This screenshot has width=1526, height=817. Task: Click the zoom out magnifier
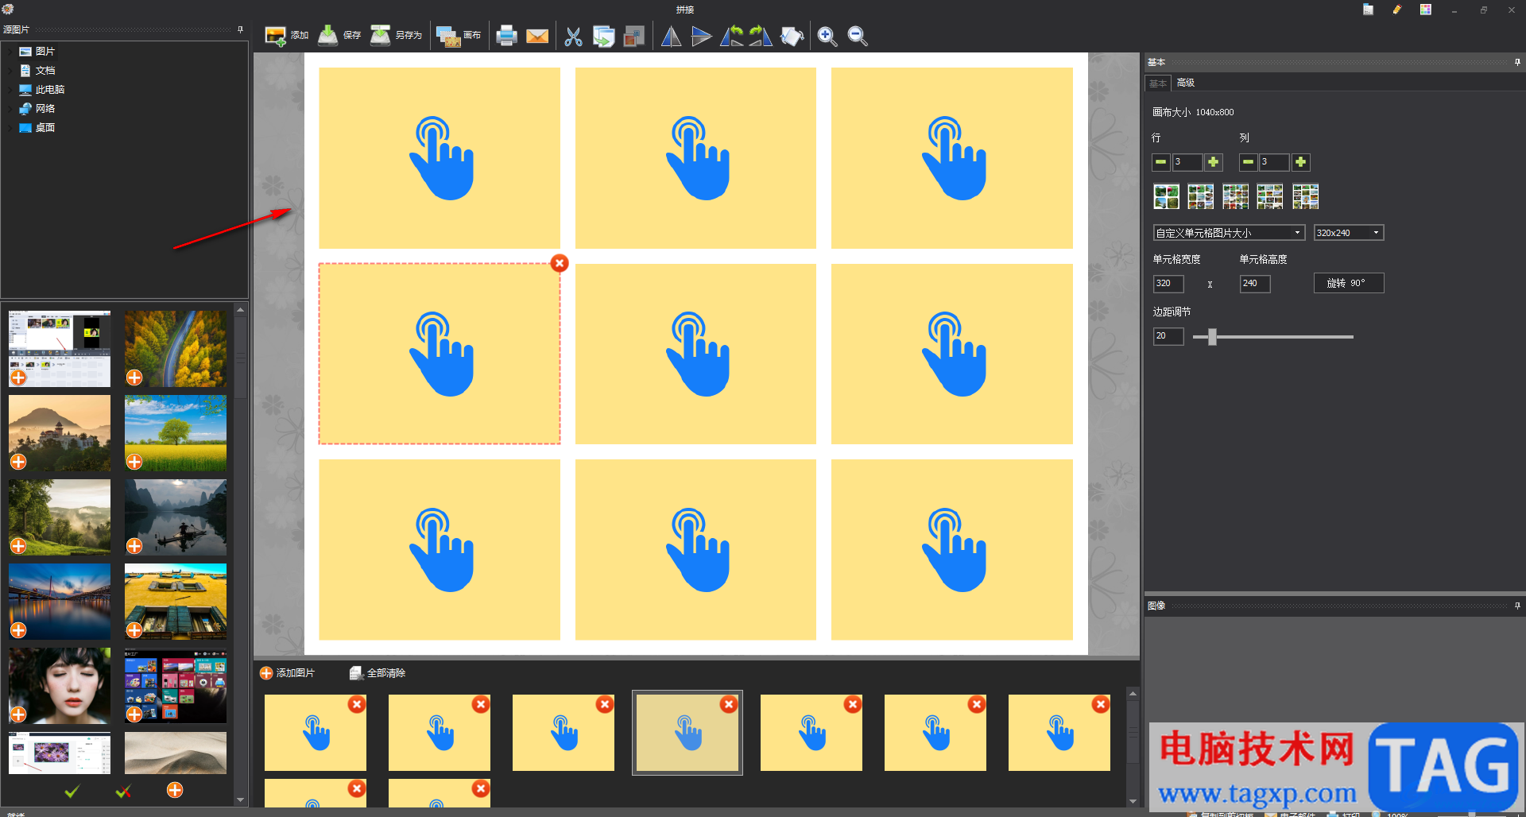[857, 36]
